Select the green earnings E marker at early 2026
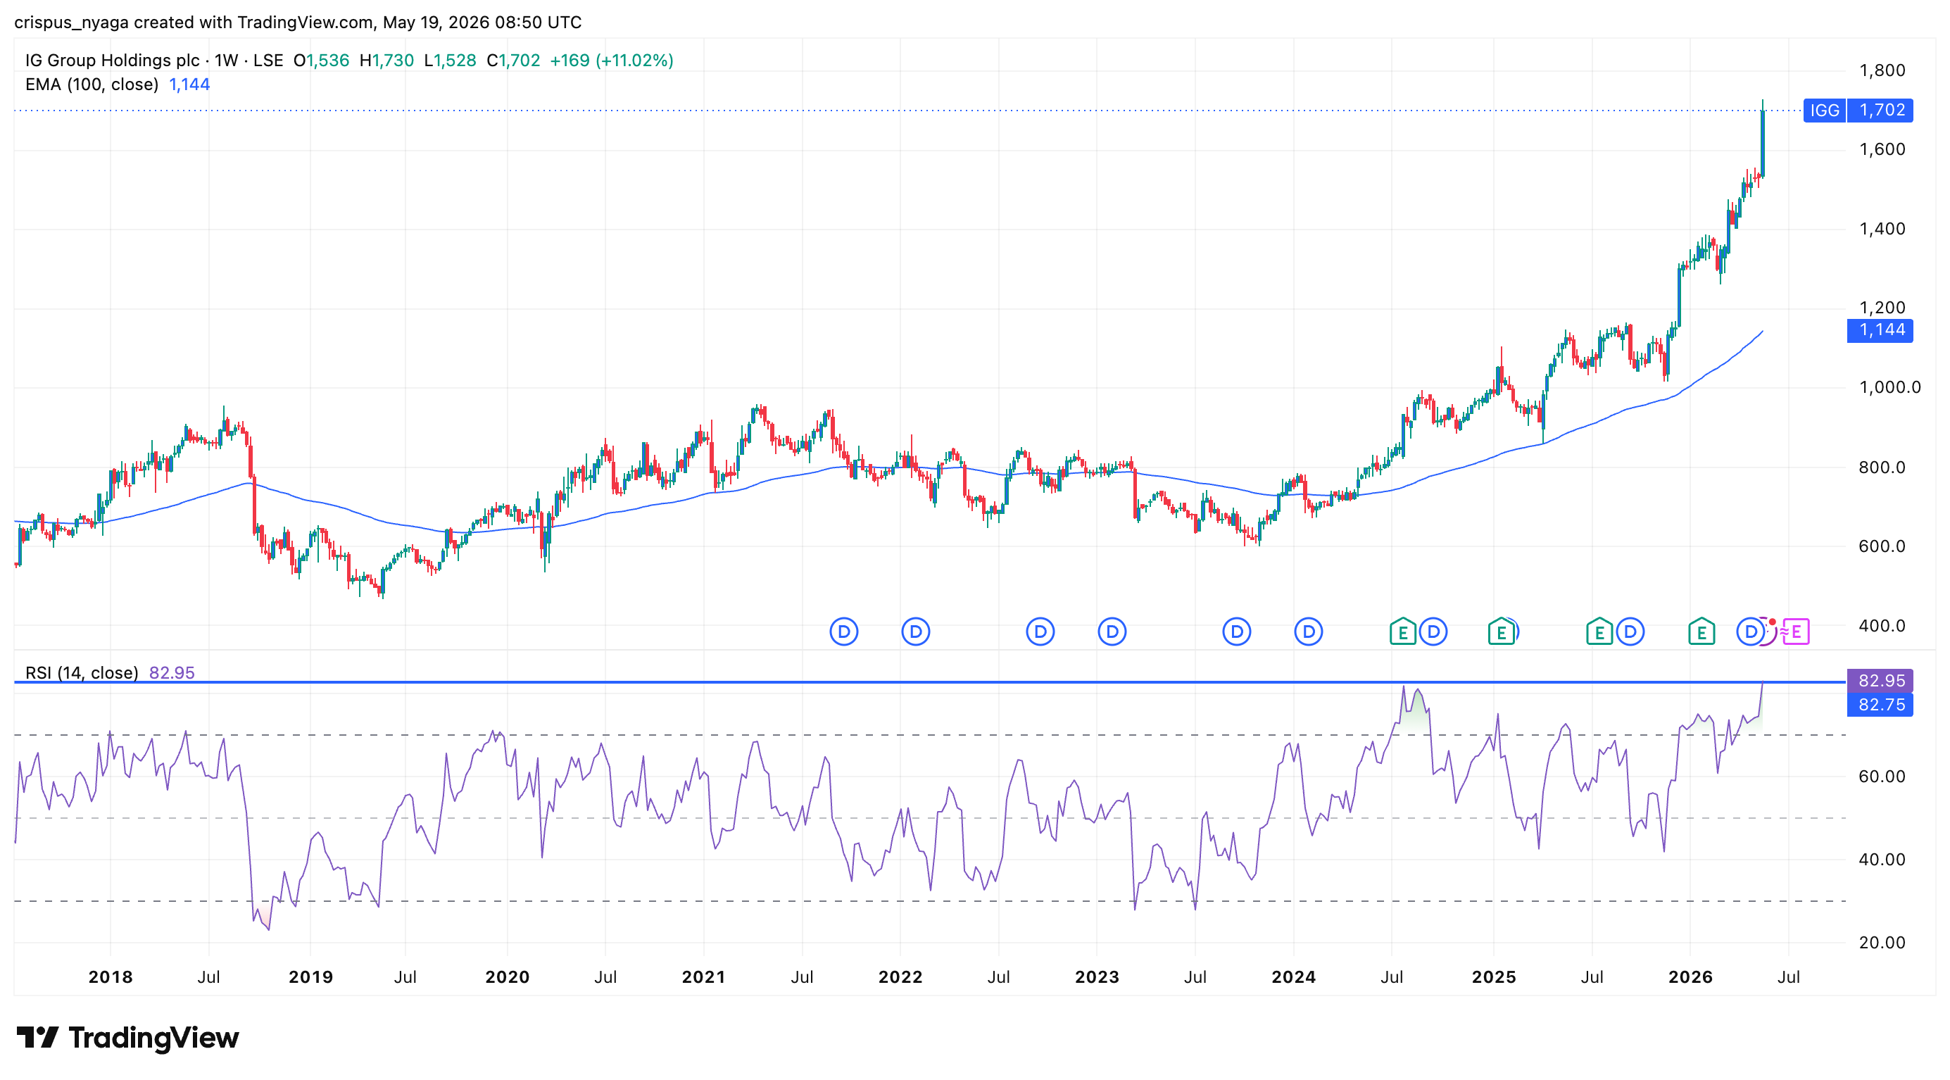Image resolution: width=1950 pixels, height=1080 pixels. point(1701,632)
